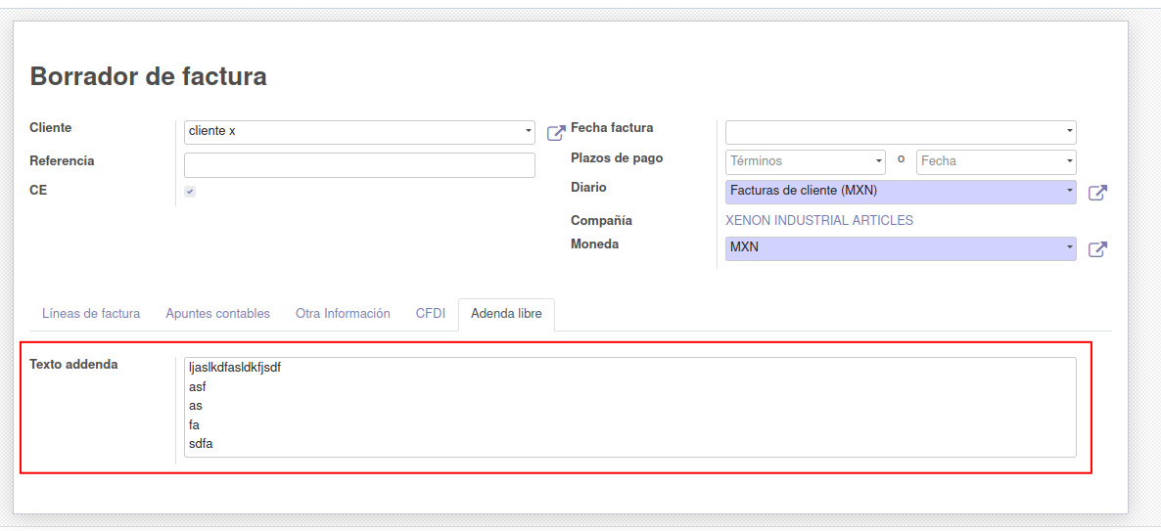The width and height of the screenshot is (1161, 531).
Task: Expand the Diario journal dropdown
Action: coord(1069,191)
